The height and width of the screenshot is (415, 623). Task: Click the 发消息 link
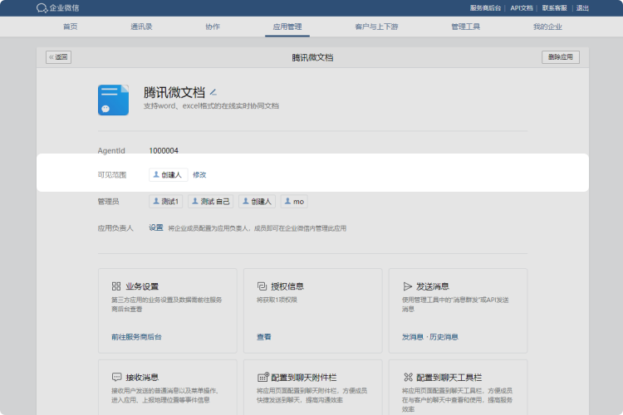412,337
